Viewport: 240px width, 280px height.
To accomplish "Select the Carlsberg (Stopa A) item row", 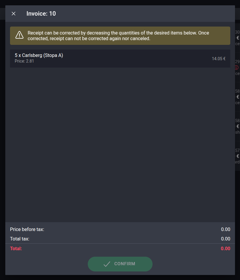I will 120,58.
